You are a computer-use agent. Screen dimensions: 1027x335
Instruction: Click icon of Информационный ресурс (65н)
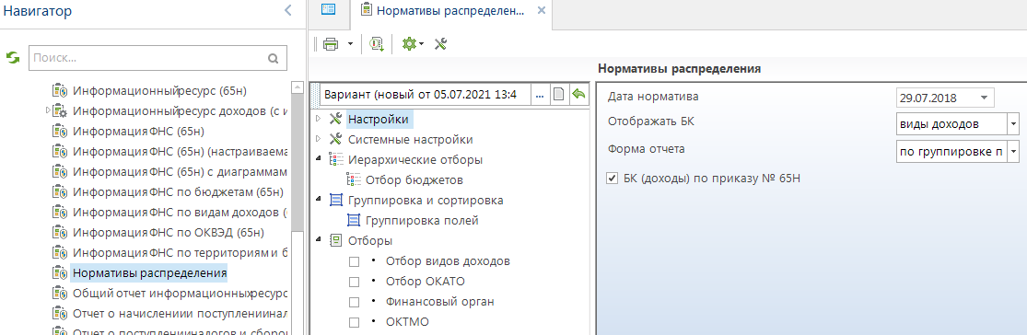point(60,90)
